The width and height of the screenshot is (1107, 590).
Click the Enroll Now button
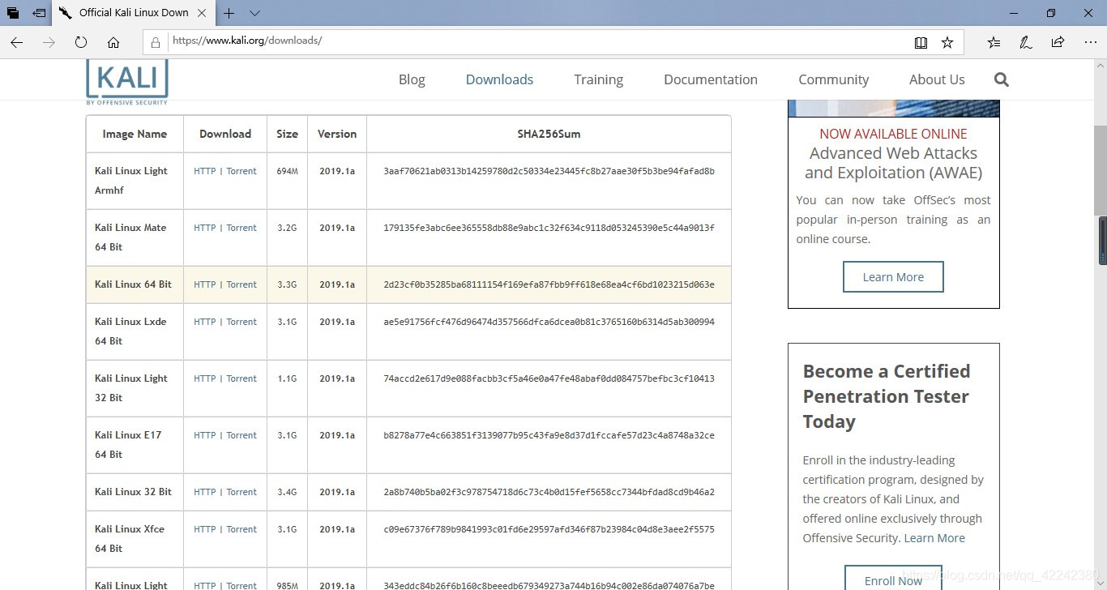(x=893, y=579)
